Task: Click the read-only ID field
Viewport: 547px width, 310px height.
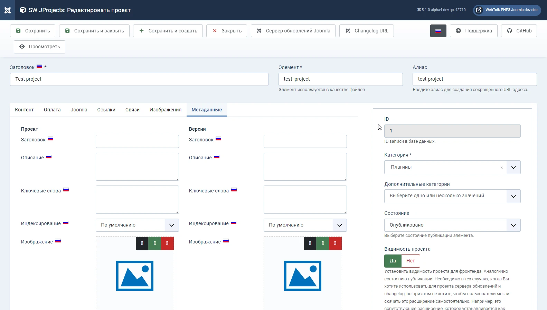Action: (452, 131)
